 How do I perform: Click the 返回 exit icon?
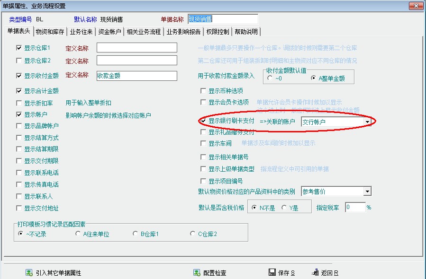coord(316,273)
